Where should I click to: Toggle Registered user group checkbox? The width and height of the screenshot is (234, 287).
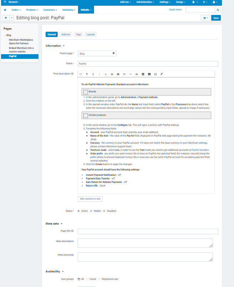99,279
